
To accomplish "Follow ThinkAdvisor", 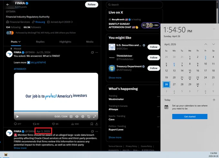I will click(154, 58).
